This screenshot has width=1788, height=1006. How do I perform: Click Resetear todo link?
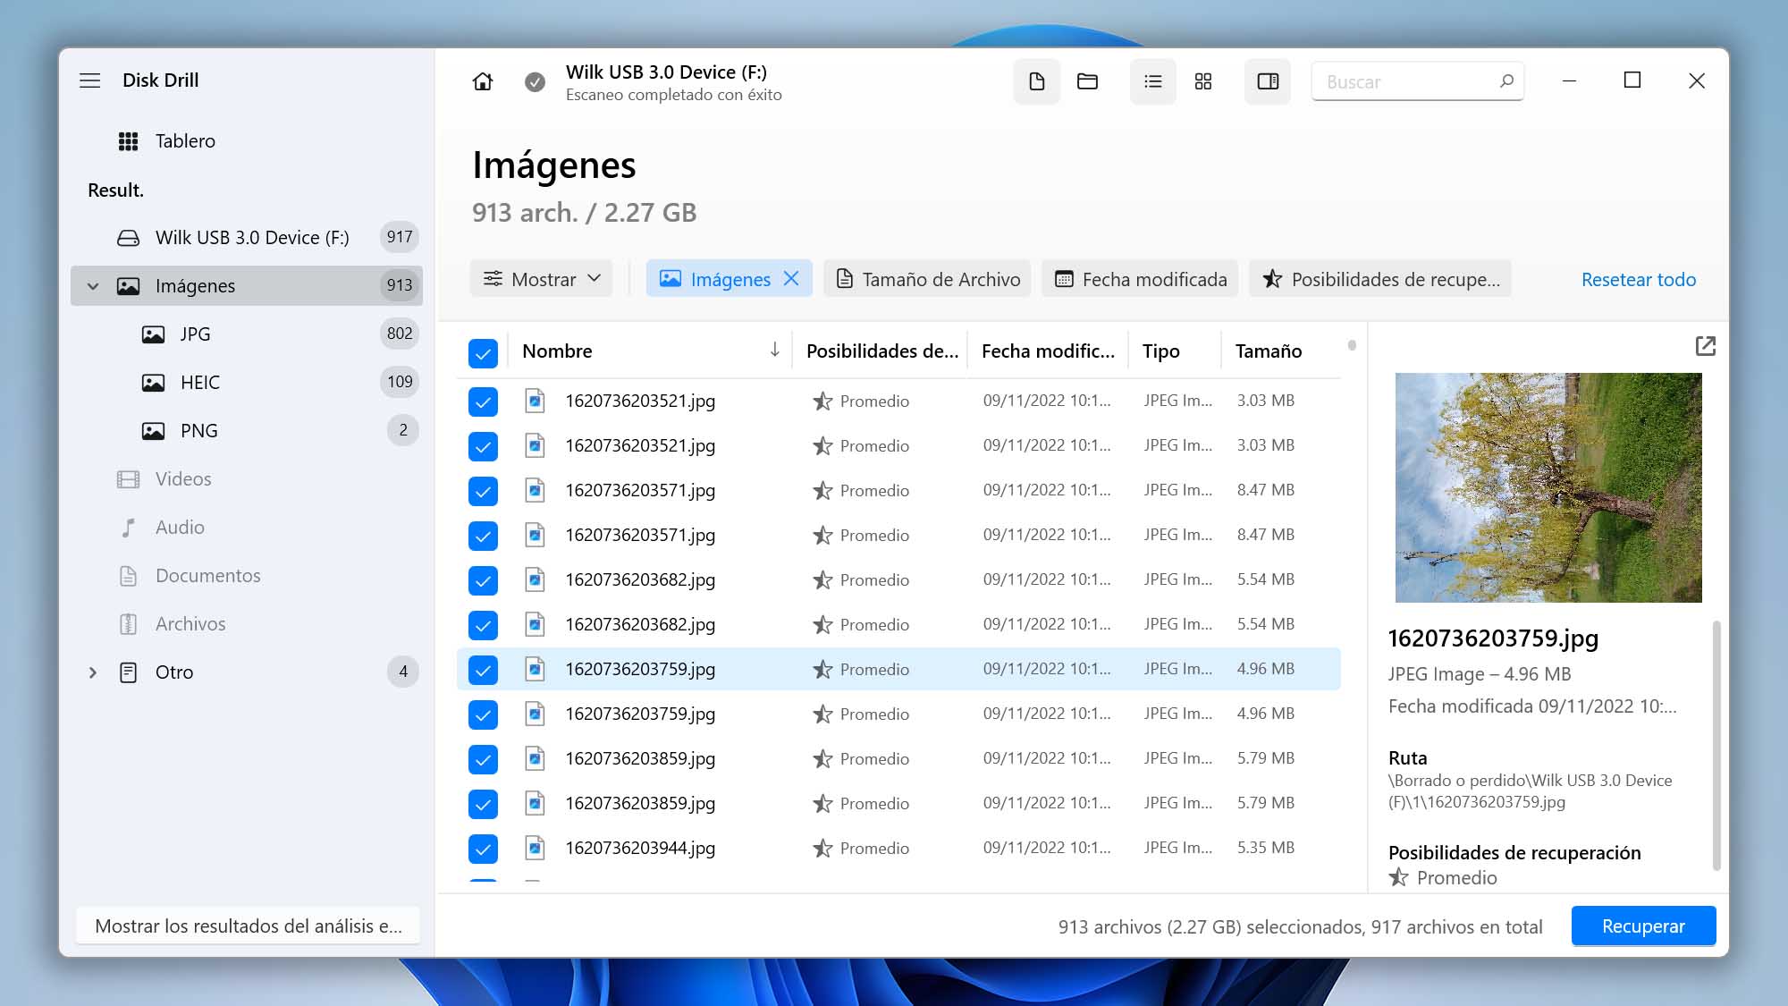click(x=1638, y=280)
